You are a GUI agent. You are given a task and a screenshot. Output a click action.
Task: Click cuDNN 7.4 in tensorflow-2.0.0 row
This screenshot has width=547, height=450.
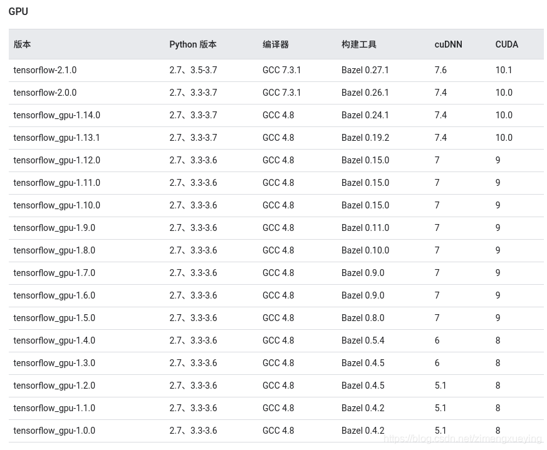[440, 93]
